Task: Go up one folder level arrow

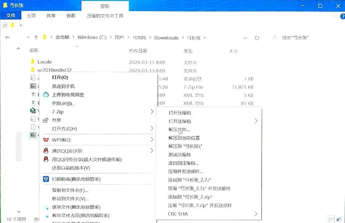Action: tap(36, 38)
